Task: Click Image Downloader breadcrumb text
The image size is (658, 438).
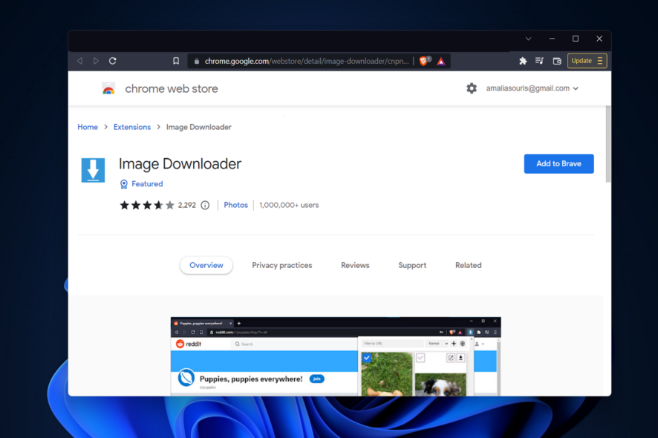Action: [x=198, y=127]
